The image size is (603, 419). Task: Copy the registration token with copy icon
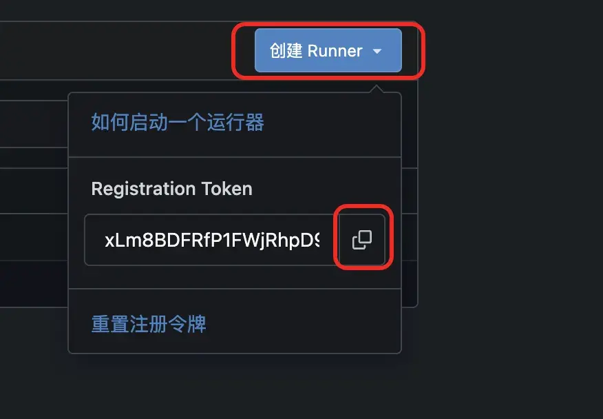click(362, 240)
